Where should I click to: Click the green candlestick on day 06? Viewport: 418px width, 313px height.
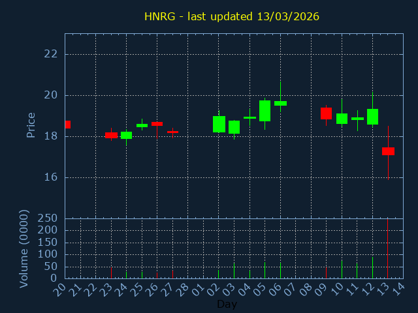(x=280, y=103)
